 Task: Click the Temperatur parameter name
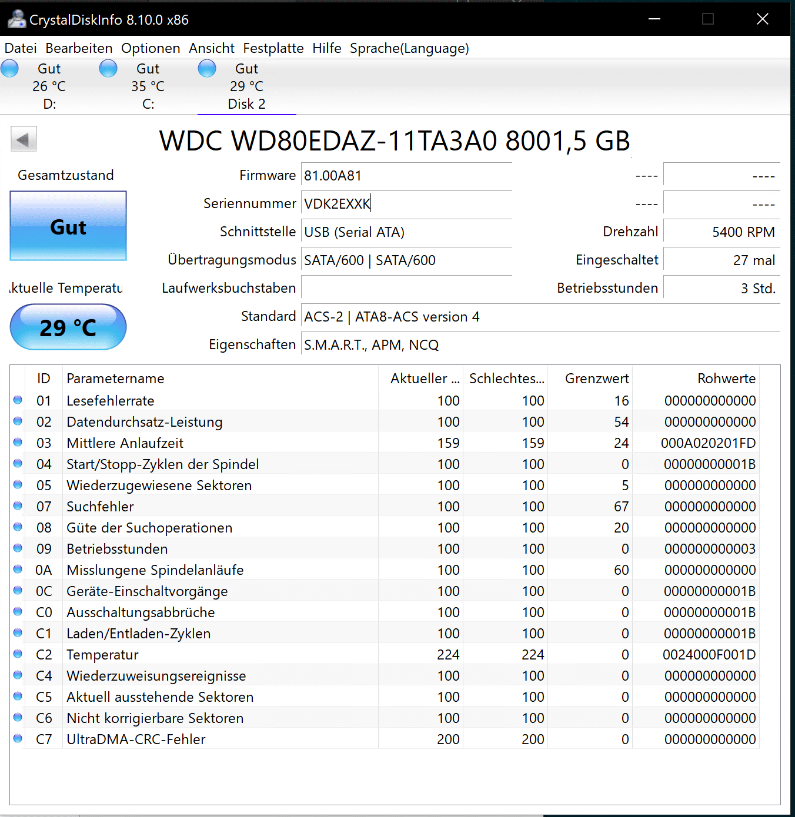[103, 655]
